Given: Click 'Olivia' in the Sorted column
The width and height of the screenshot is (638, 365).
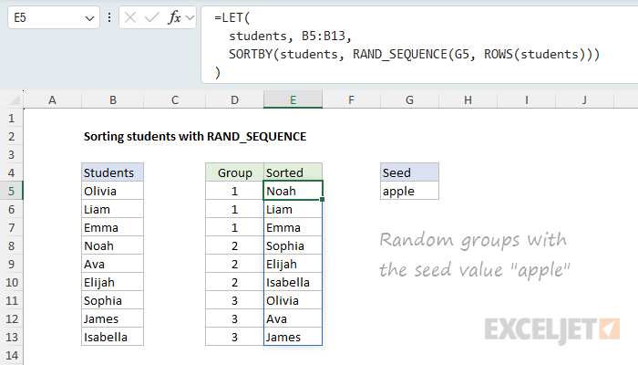Looking at the screenshot, I should click(293, 300).
